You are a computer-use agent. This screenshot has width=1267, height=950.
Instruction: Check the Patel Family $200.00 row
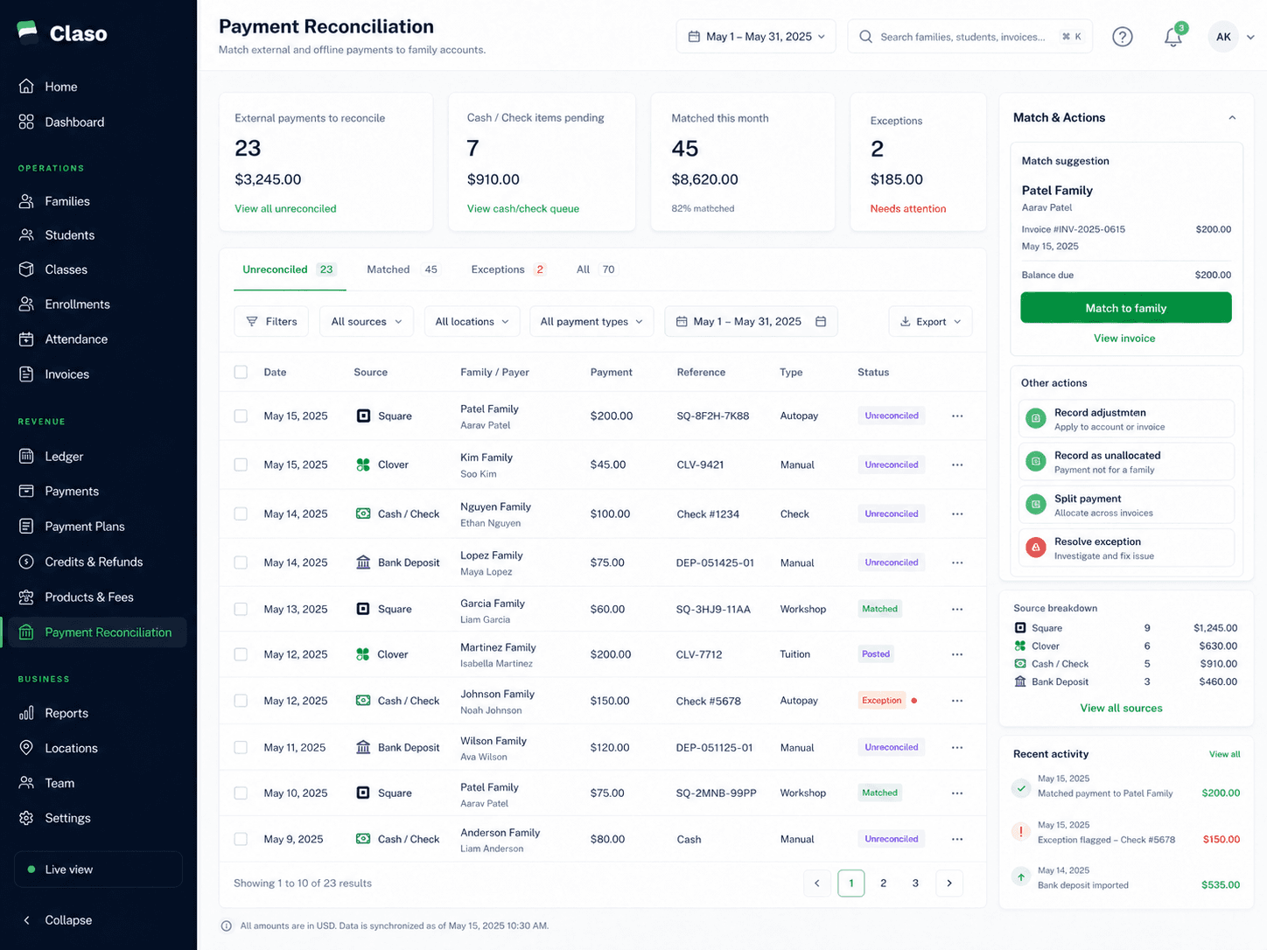click(241, 416)
